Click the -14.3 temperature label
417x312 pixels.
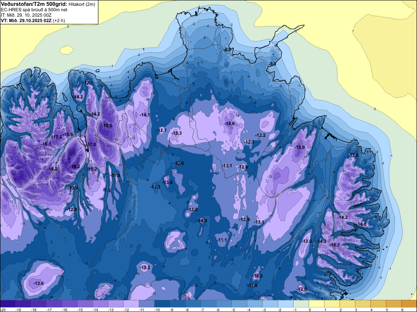[x=321, y=241]
